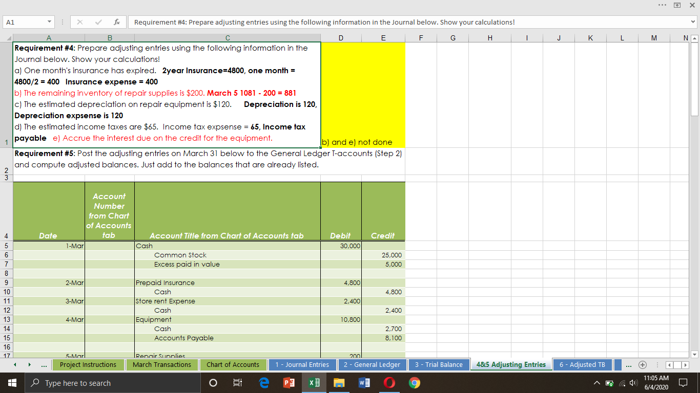Switch to PowerPoint on the taskbar
The width and height of the screenshot is (700, 393).
point(288,383)
